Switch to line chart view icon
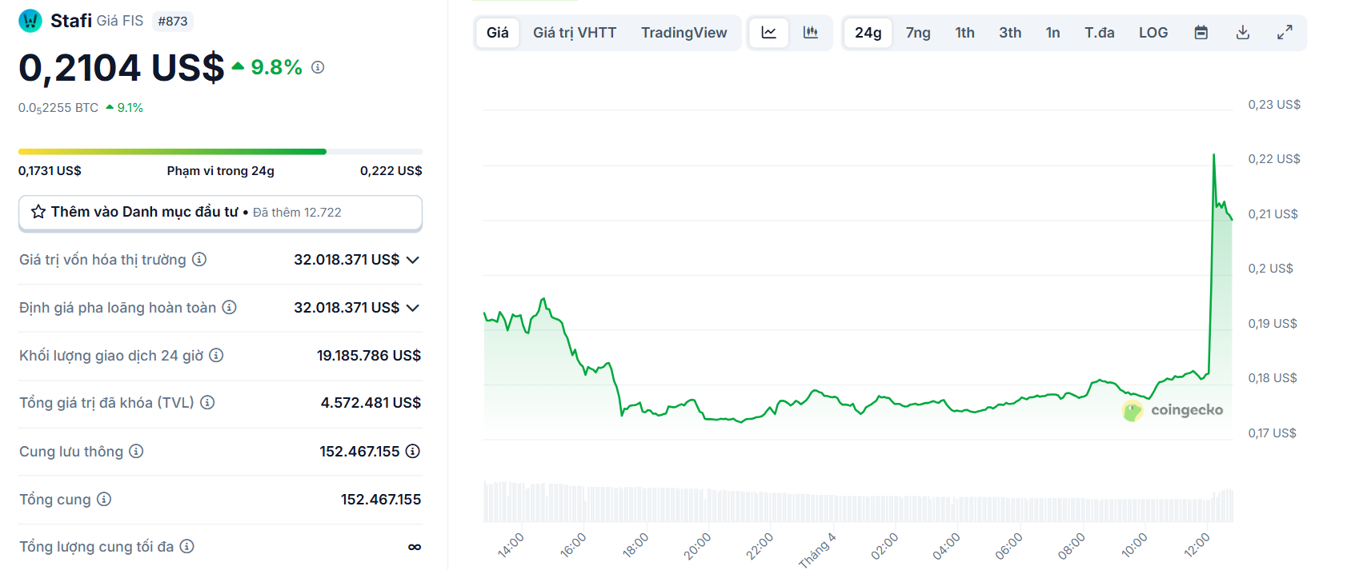 point(768,33)
